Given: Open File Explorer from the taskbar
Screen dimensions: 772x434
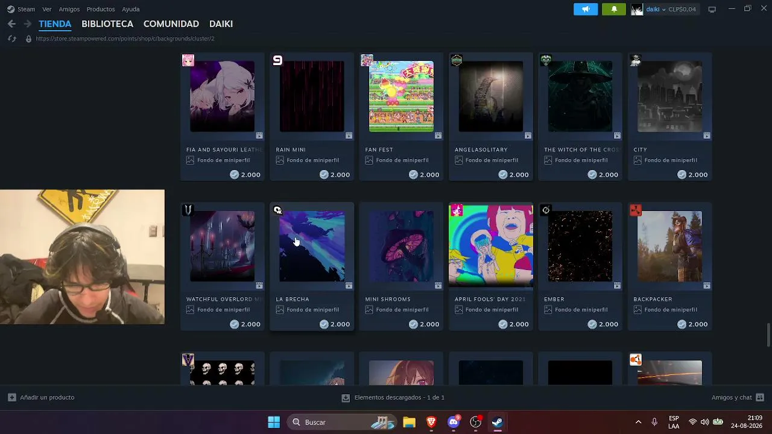Looking at the screenshot, I should tap(409, 422).
